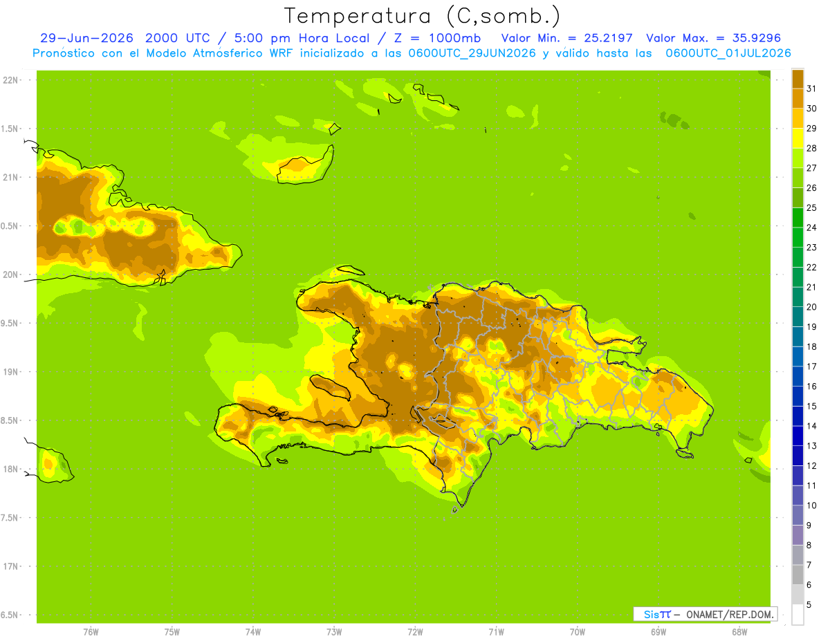Click the '19N' latitude axis label
The width and height of the screenshot is (830, 641).
click(x=12, y=372)
